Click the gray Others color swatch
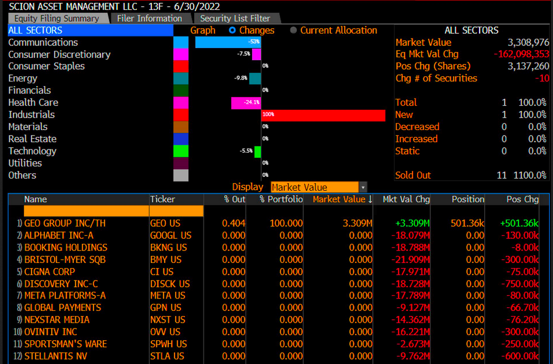Screen dimensions: 553x364 pos(181,175)
